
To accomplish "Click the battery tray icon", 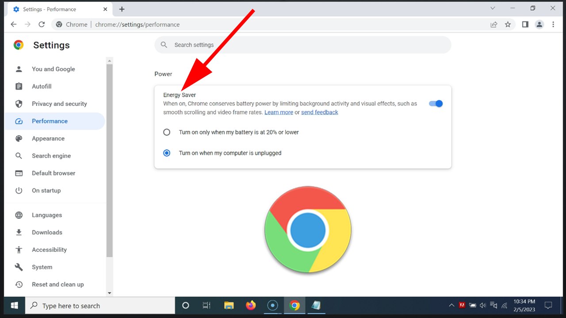I will 473,306.
